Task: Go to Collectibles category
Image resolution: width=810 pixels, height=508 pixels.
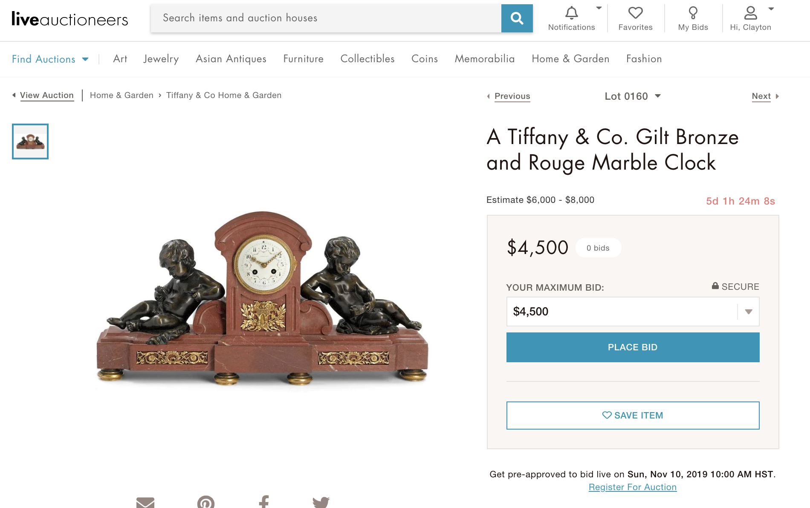Action: (367, 59)
